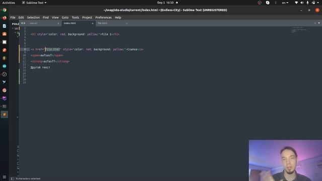Open the Find menu
The height and width of the screenshot is (181, 322).
[46, 18]
